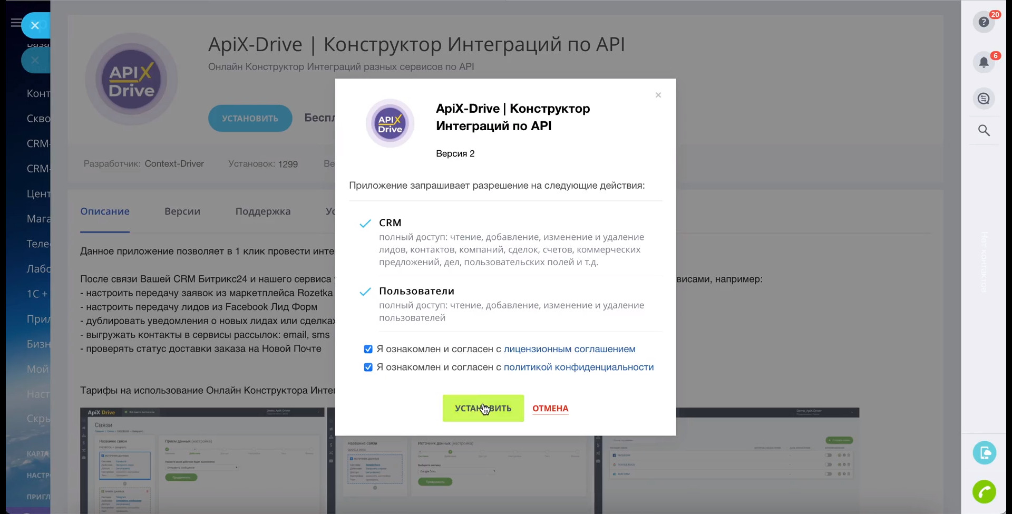Toggle the hamburger menu icon
The image size is (1012, 514).
click(x=16, y=22)
